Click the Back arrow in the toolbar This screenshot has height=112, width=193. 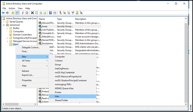click(x=3, y=13)
